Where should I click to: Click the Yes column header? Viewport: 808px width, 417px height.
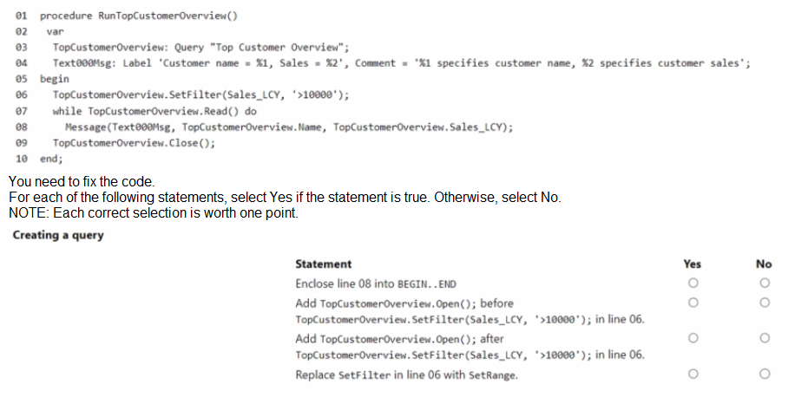[x=693, y=264]
